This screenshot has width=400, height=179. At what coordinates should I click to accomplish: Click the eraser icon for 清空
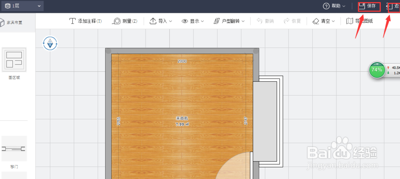[x=316, y=21]
